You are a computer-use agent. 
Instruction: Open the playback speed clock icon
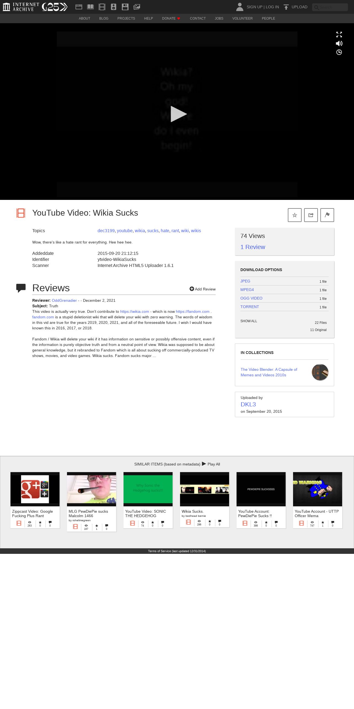coord(339,52)
